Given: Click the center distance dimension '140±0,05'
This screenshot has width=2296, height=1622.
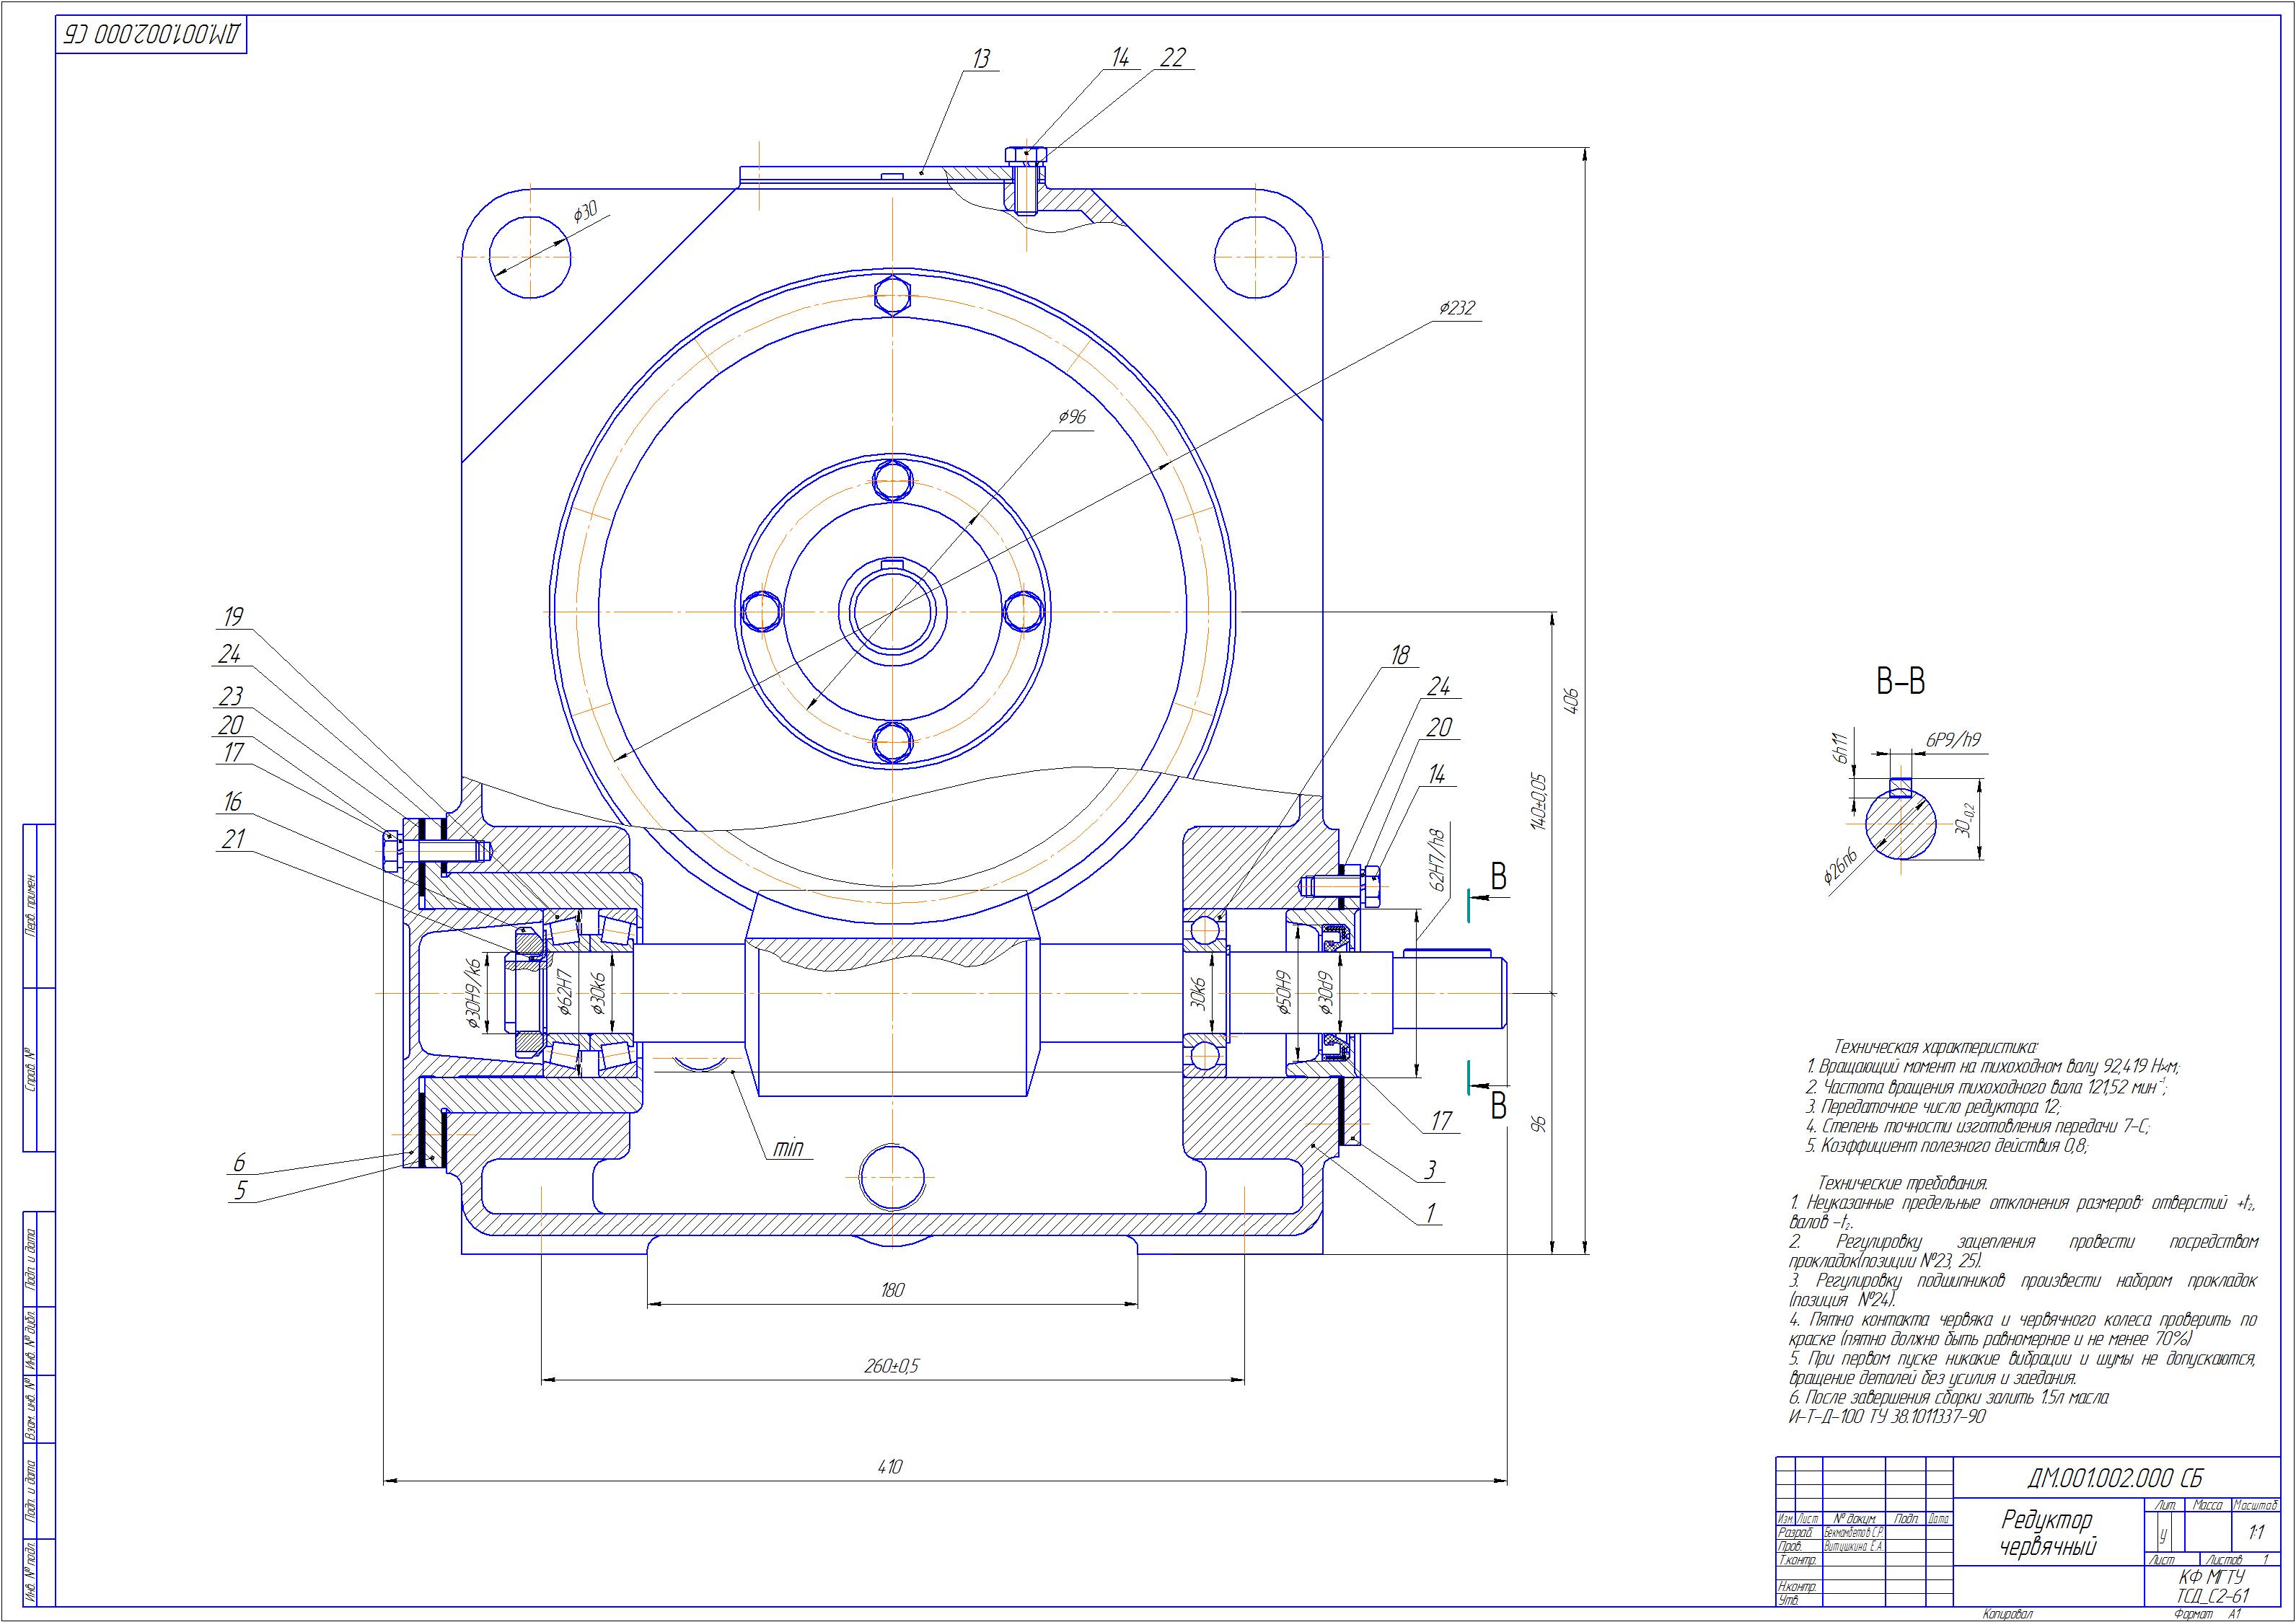Looking at the screenshot, I should point(1539,801).
